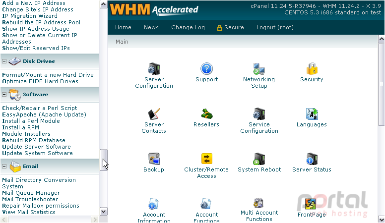The height and width of the screenshot is (223, 385).
Task: Open Check/Repair a Perl Script
Action: point(40,108)
